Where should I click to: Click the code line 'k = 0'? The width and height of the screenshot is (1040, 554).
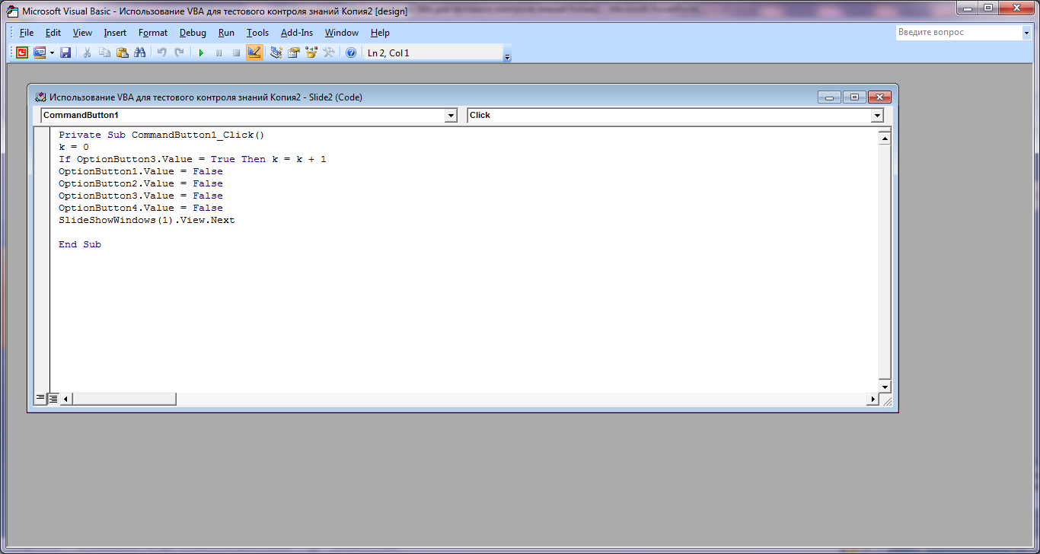tap(74, 147)
